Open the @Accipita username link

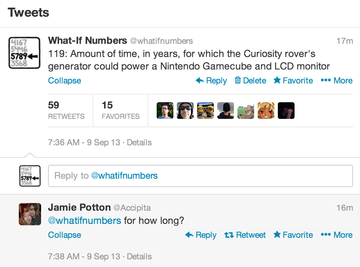point(132,208)
